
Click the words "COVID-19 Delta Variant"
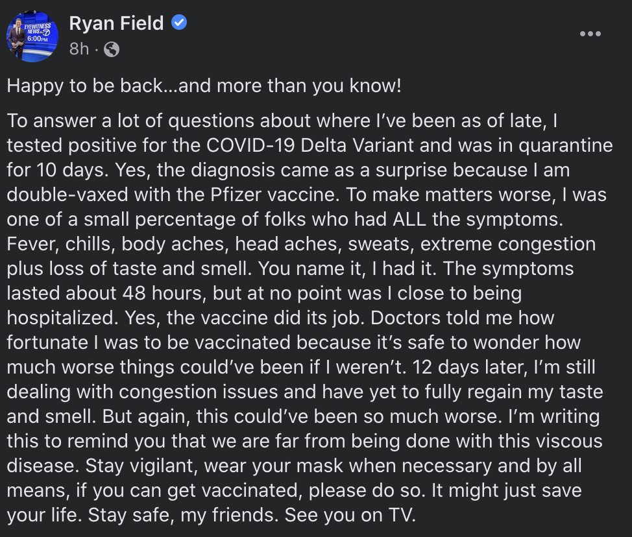(310, 145)
